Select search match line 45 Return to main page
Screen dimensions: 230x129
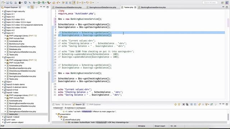[91, 111]
